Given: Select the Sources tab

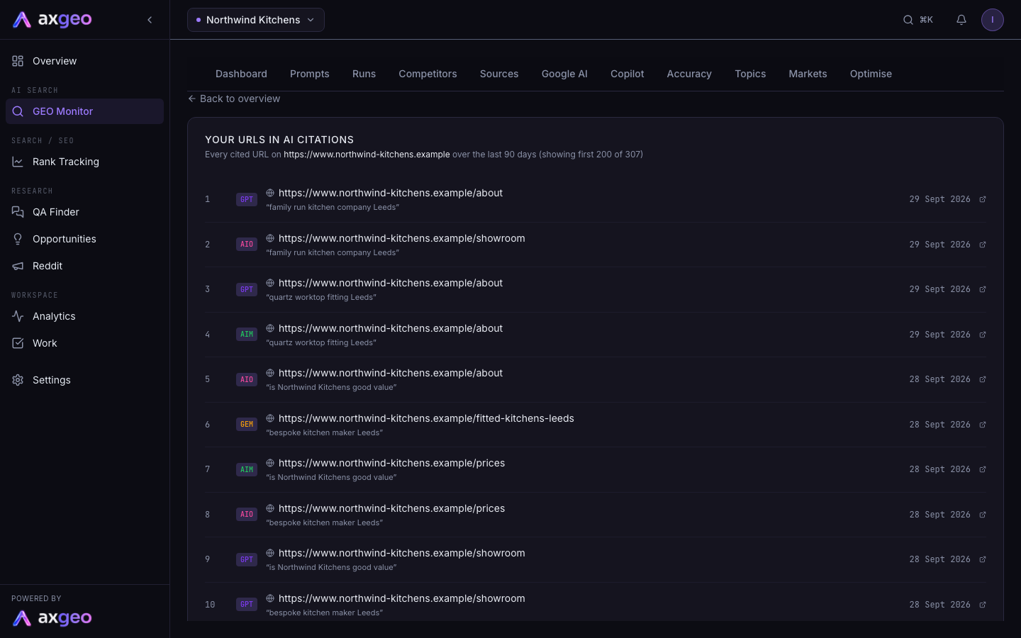Looking at the screenshot, I should pos(499,74).
